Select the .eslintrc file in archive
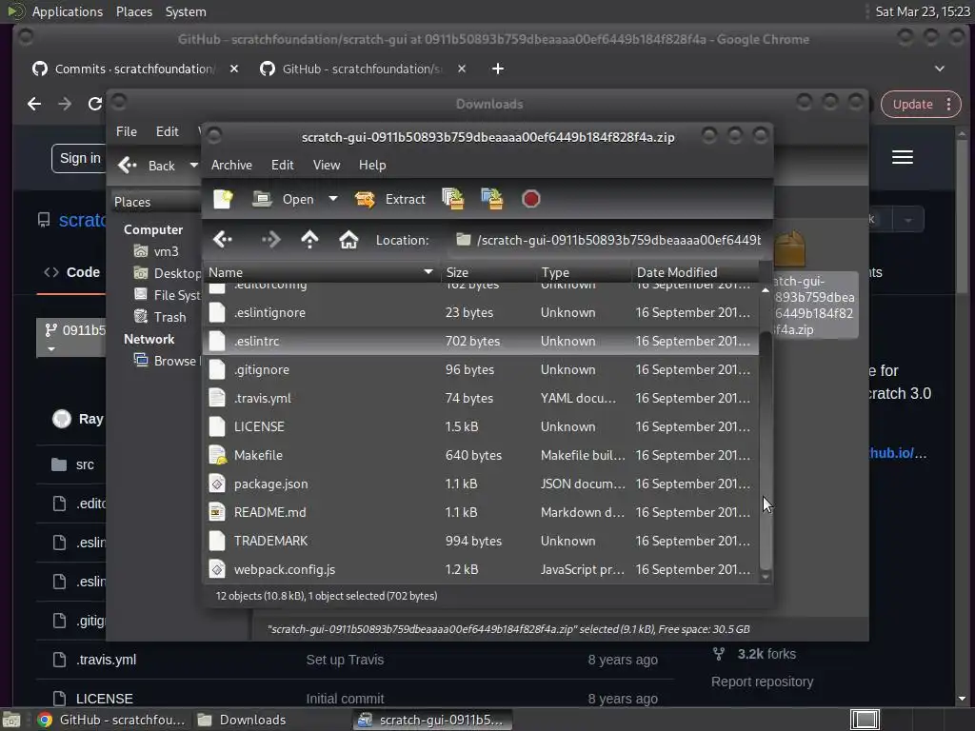Screen dimensions: 975x731 click(x=481, y=341)
